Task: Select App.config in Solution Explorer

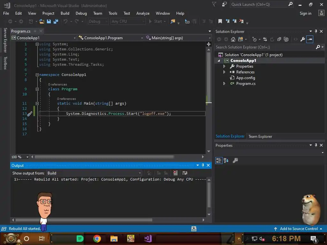Action: pyautogui.click(x=246, y=78)
